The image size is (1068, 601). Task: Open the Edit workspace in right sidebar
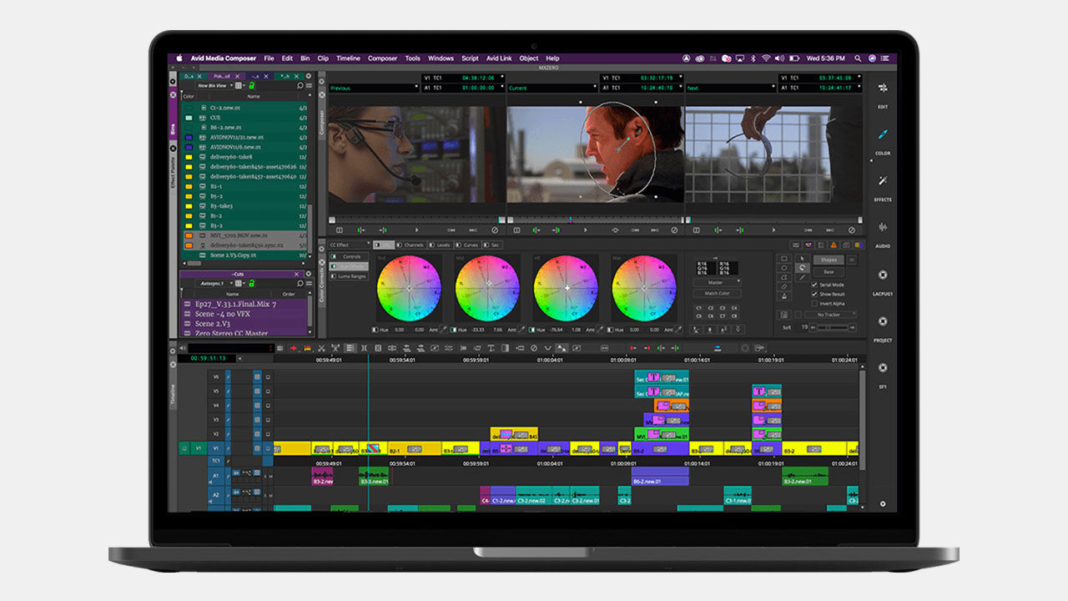coord(883,88)
